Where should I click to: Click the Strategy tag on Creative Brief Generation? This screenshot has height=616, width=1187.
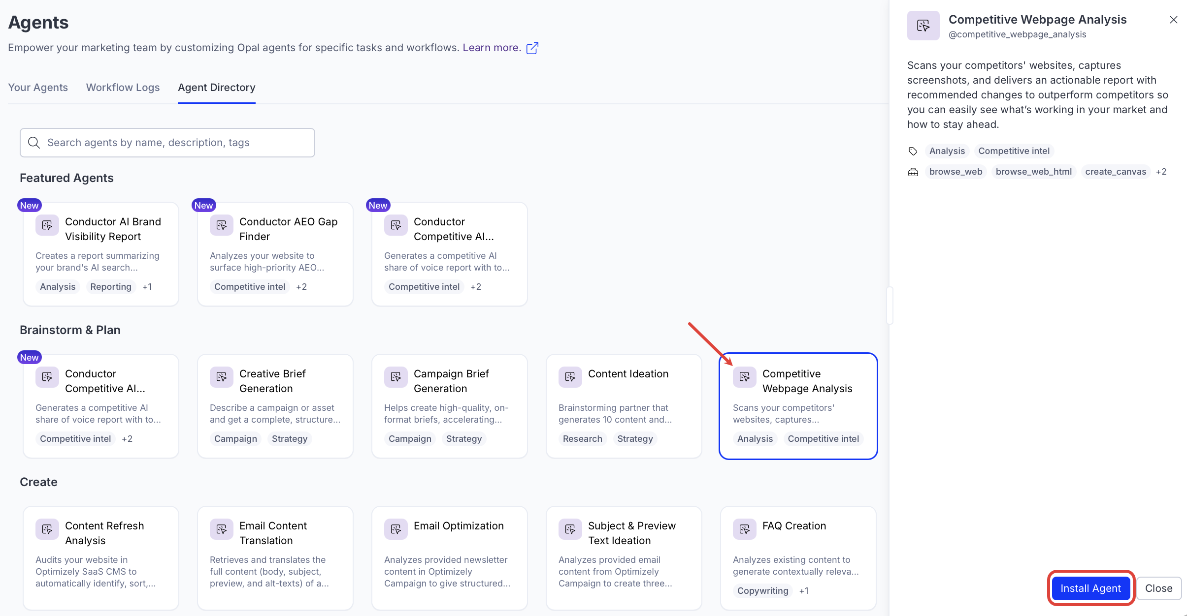(x=290, y=439)
